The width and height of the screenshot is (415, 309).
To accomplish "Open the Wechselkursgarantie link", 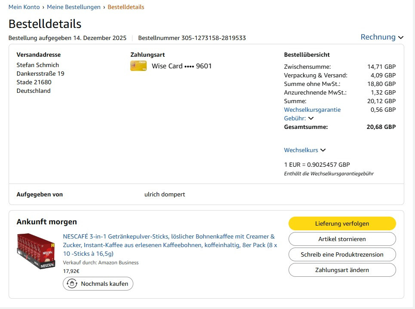I will pos(312,110).
